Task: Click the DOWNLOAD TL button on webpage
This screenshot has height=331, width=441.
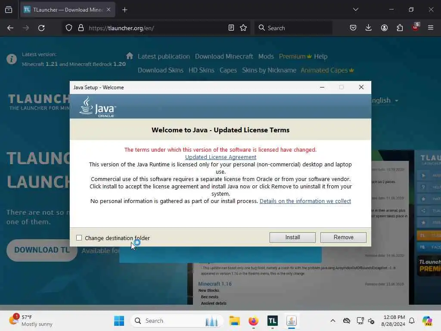Action: pyautogui.click(x=42, y=250)
